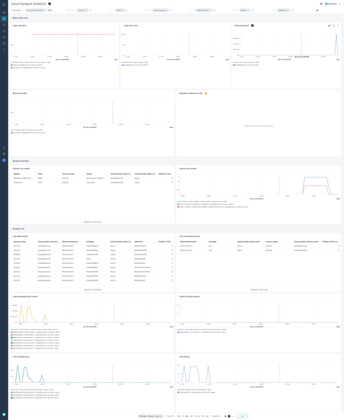Star this dashboard as favorite
Viewport: 344px width, 420px height.
321,4
